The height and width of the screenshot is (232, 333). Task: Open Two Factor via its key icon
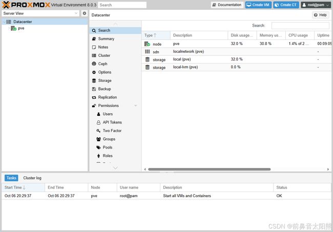[98, 131]
